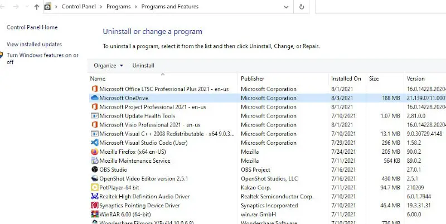Click the OpenShot Video Editor icon

click(x=94, y=178)
